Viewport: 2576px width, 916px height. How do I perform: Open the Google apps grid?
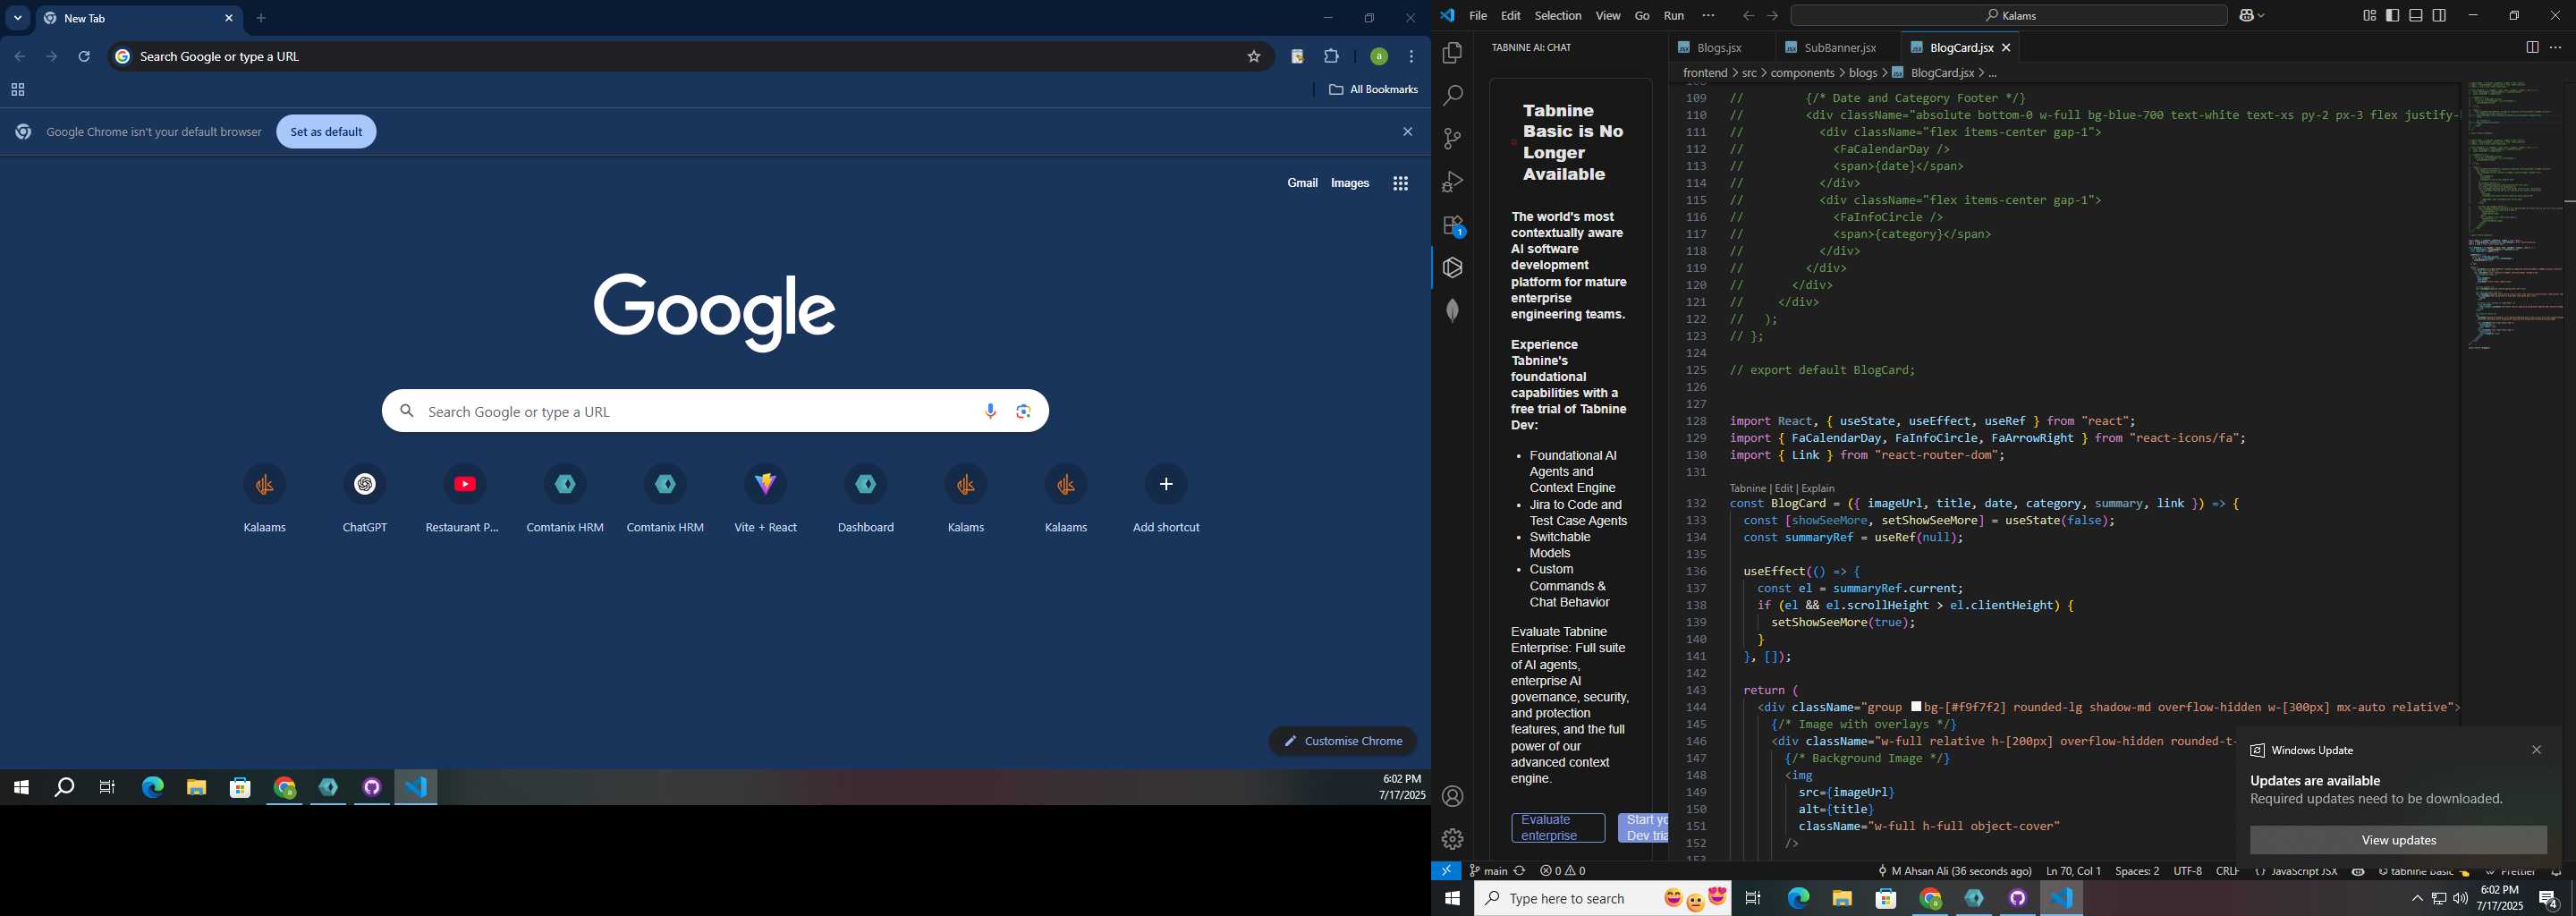[1400, 183]
